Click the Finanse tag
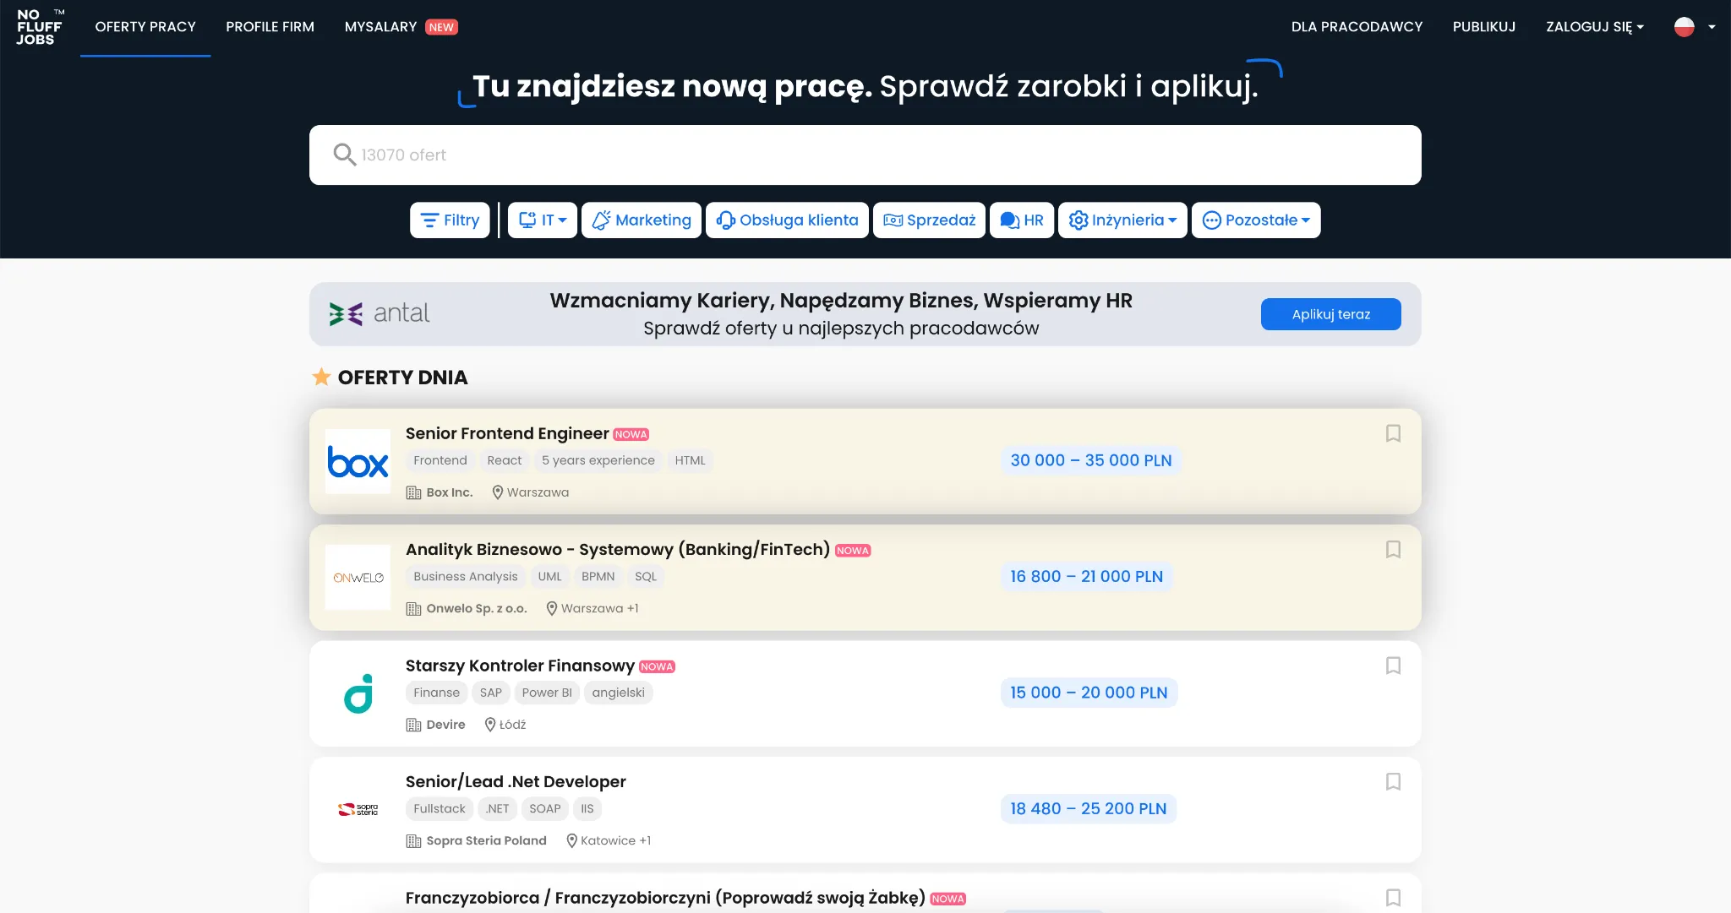The width and height of the screenshot is (1731, 913). click(437, 693)
